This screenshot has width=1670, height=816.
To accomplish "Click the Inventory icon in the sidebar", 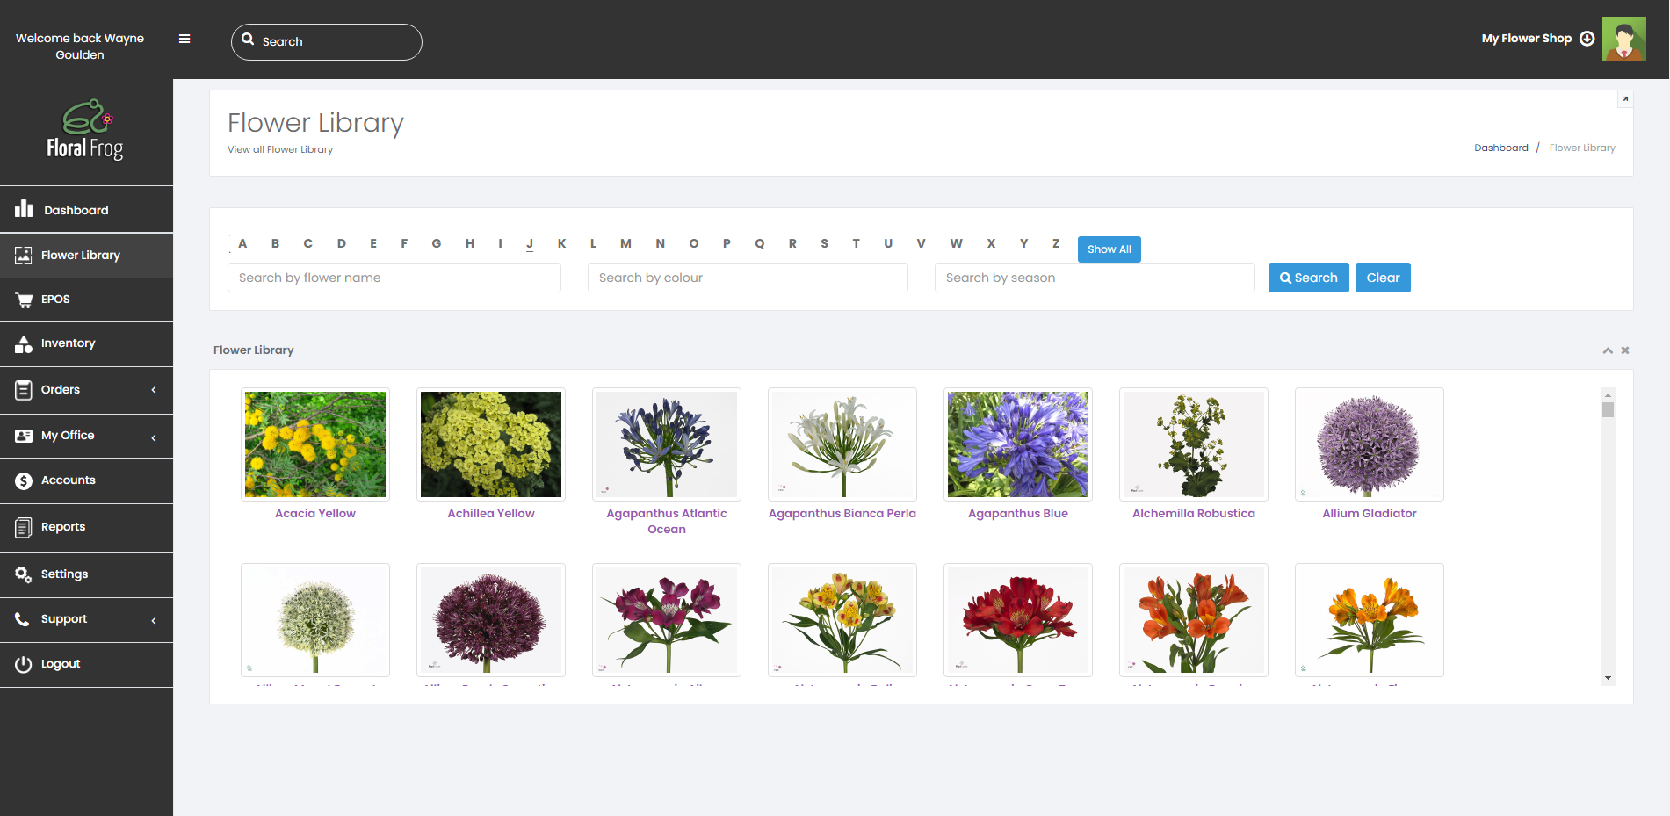I will (x=22, y=343).
